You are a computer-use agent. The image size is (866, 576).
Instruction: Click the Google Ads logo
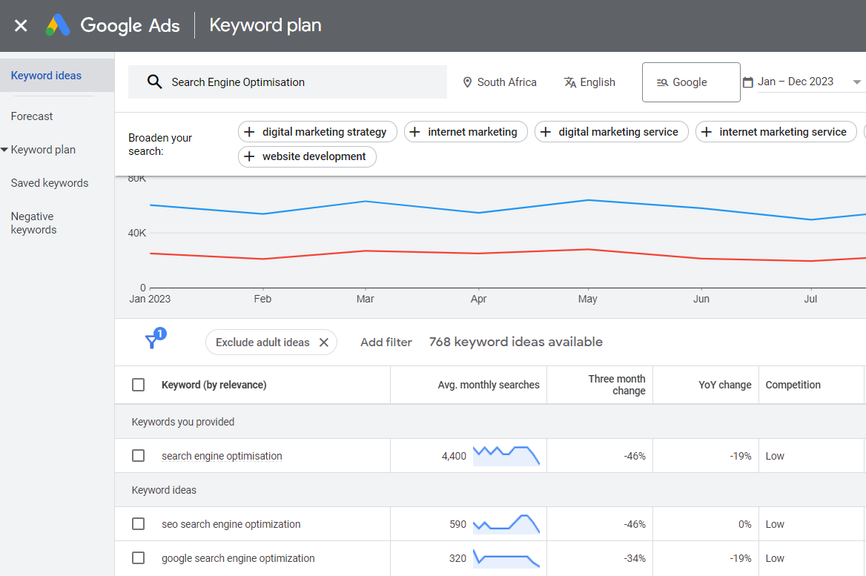[x=58, y=26]
